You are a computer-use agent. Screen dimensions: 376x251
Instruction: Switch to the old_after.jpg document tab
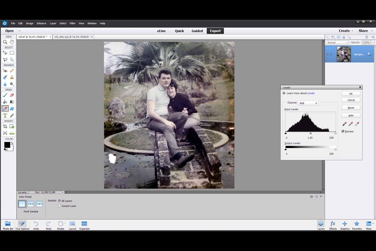(71, 37)
